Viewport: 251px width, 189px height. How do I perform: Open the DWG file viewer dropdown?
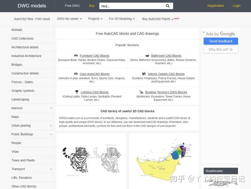click(x=69, y=19)
